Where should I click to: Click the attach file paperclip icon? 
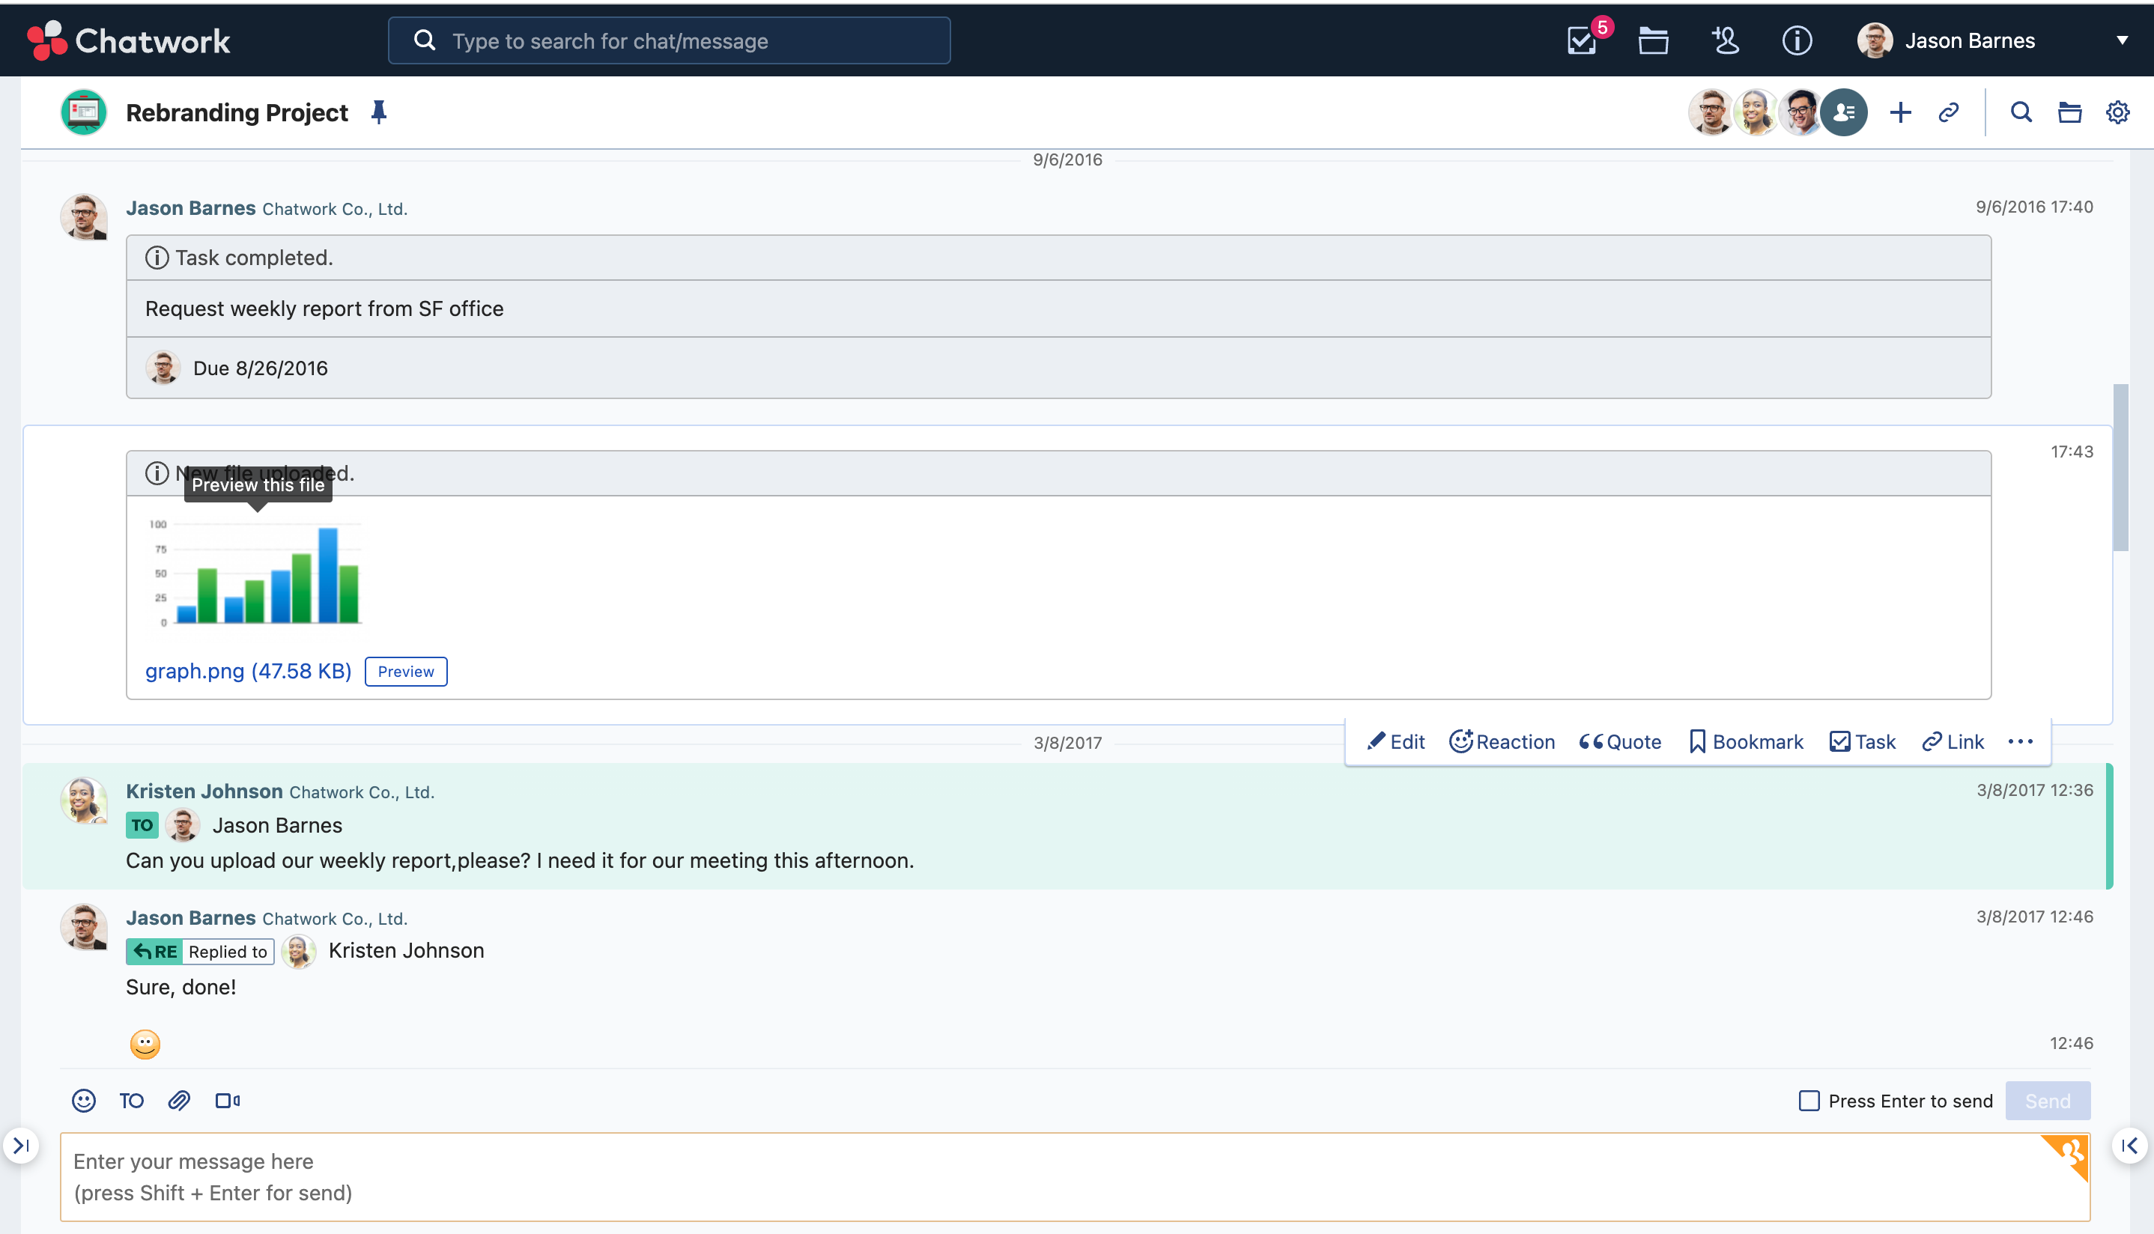coord(179,1100)
